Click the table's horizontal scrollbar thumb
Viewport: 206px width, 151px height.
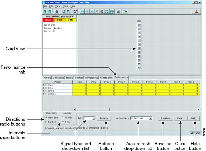pyautogui.click(x=92, y=110)
